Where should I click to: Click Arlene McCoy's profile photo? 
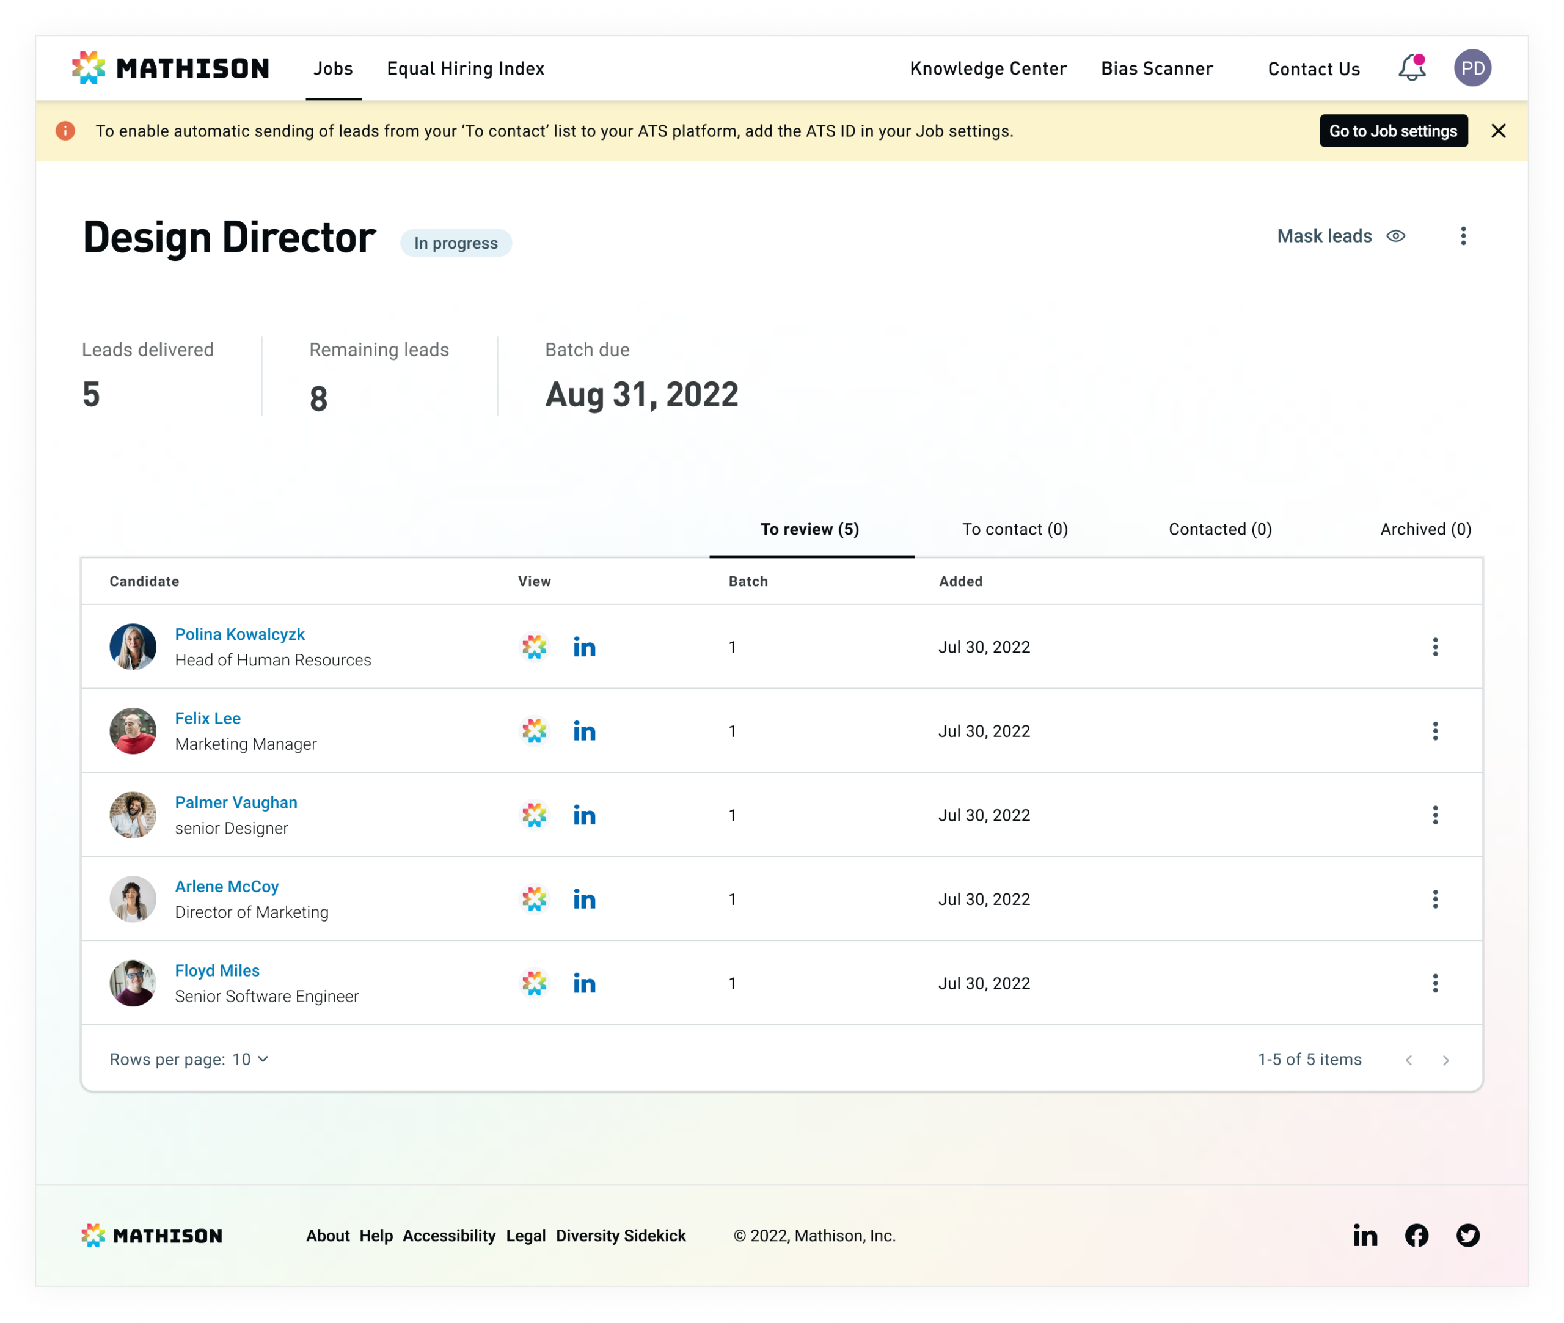133,900
